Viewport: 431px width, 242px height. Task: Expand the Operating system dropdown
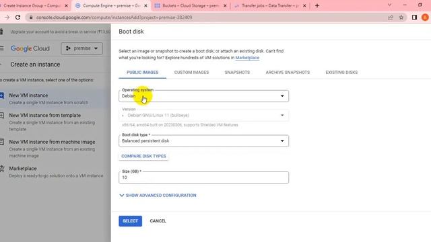(203, 96)
